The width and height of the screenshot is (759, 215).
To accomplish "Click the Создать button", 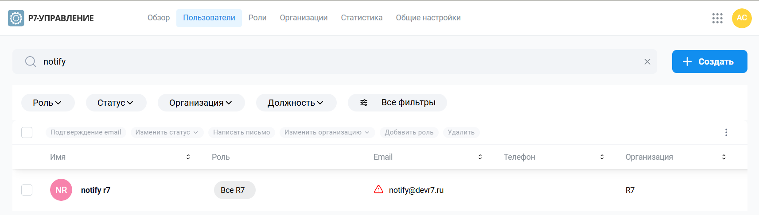I will point(709,61).
